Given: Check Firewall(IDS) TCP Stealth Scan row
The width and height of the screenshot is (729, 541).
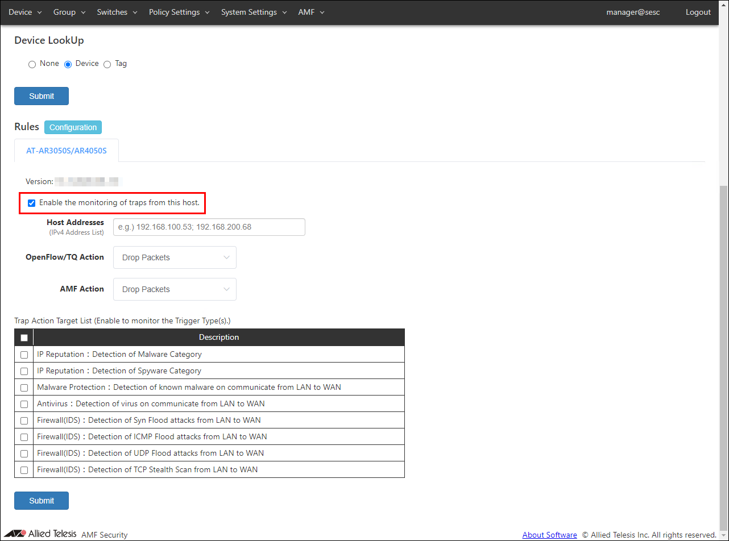Looking at the screenshot, I should click(x=24, y=470).
